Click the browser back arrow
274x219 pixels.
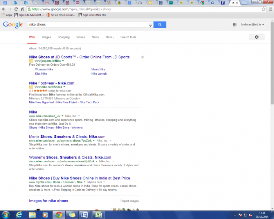click(x=4, y=9)
